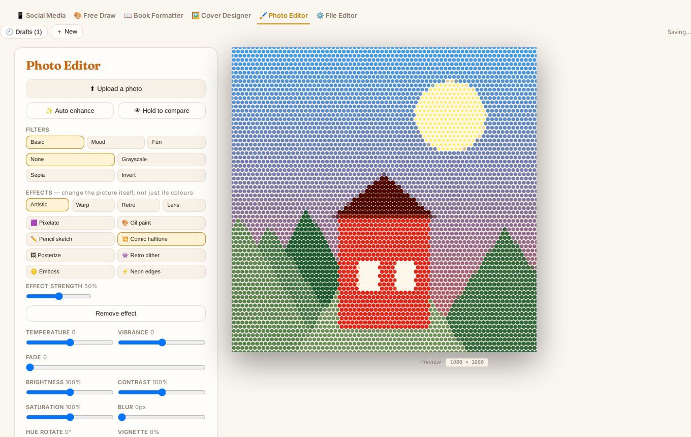Viewport: 691px width, 437px height.
Task: Select the Fun filter category
Action: tap(176, 142)
